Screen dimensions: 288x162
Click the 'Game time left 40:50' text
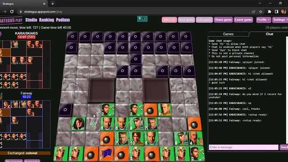click(x=56, y=27)
